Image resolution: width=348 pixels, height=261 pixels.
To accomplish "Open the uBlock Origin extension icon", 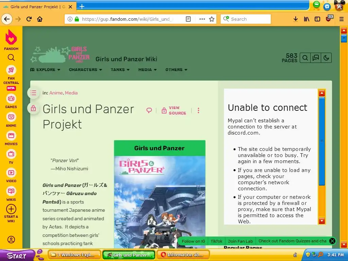I will tap(329, 18).
